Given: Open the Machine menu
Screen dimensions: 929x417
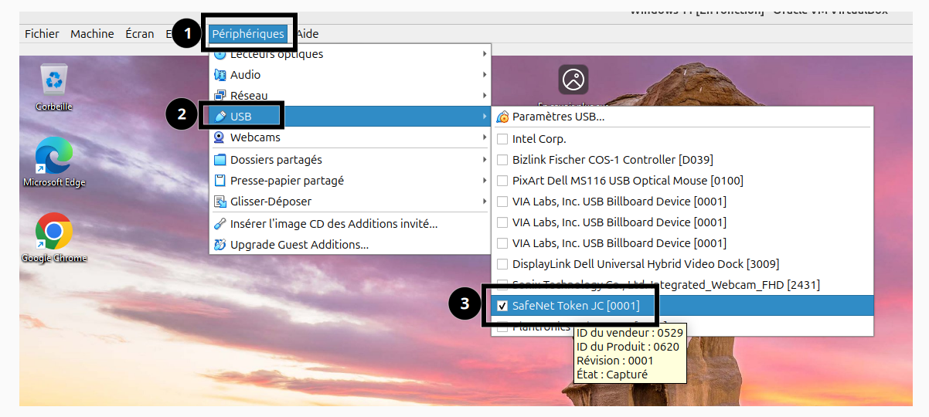Looking at the screenshot, I should pos(92,34).
